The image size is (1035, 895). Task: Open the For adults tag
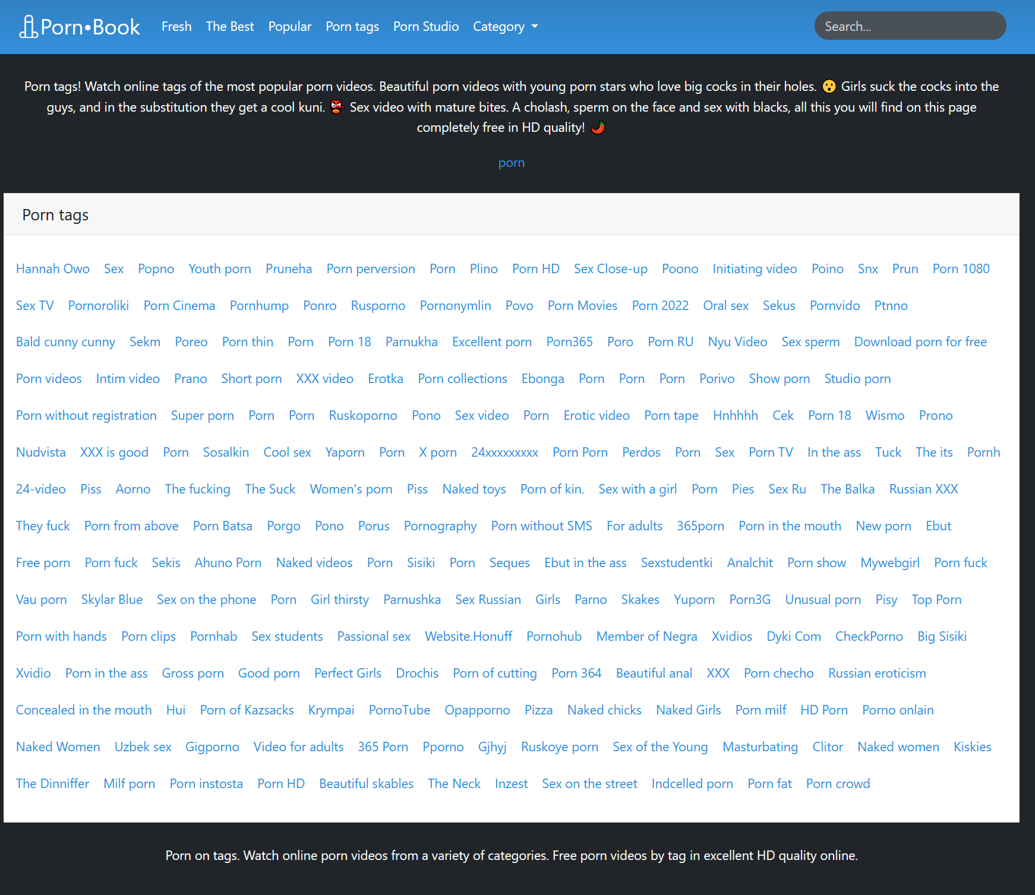tap(635, 526)
